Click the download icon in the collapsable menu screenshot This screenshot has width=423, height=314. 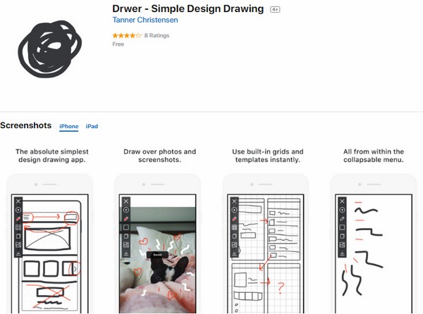point(342,253)
